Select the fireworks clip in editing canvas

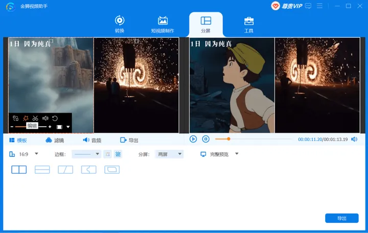click(136, 85)
